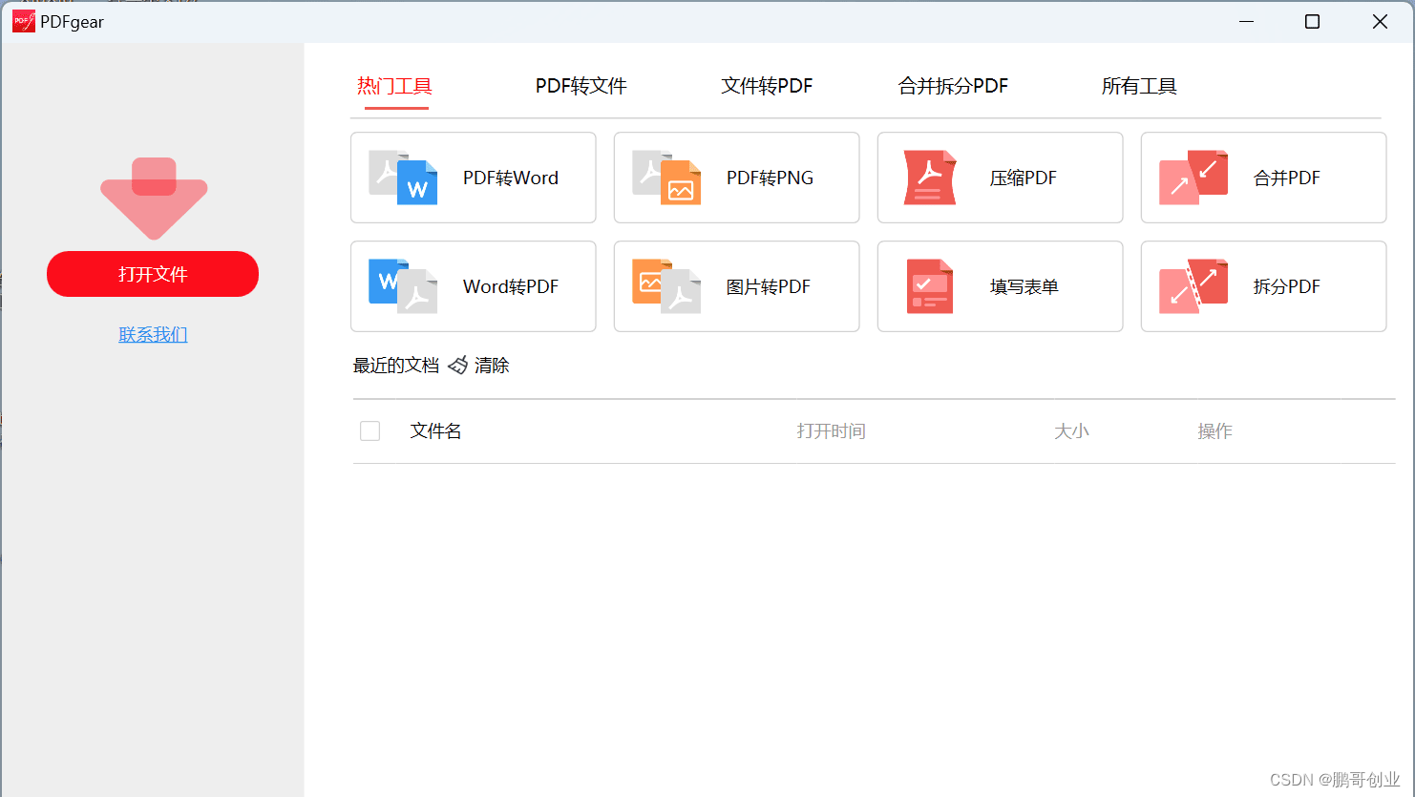Click the 填写表单 form icon

930,286
